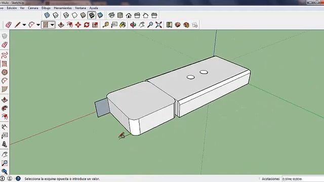Image resolution: width=324 pixels, height=182 pixels.
Task: Click the left circle on model top face
Action: (x=190, y=77)
